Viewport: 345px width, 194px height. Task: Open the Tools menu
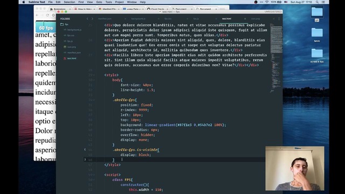pos(108,2)
